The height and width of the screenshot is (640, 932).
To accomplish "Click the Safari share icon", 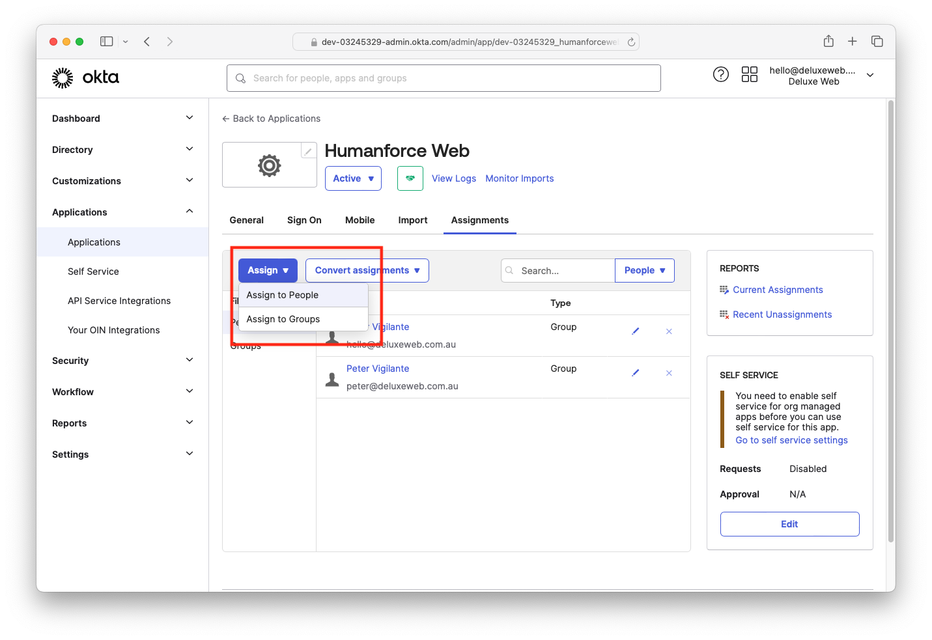I will [828, 41].
